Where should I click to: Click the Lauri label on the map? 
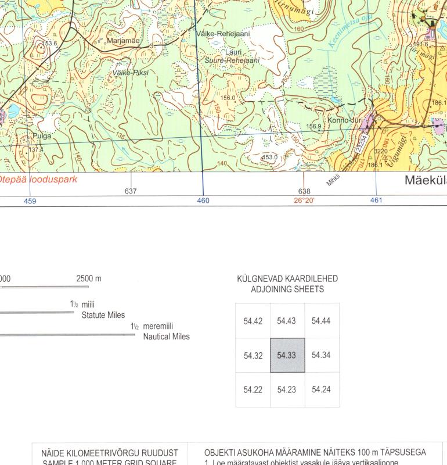(233, 52)
